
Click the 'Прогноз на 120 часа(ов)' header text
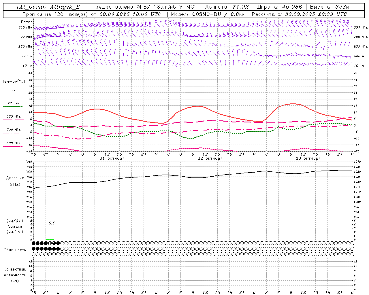[55, 14]
